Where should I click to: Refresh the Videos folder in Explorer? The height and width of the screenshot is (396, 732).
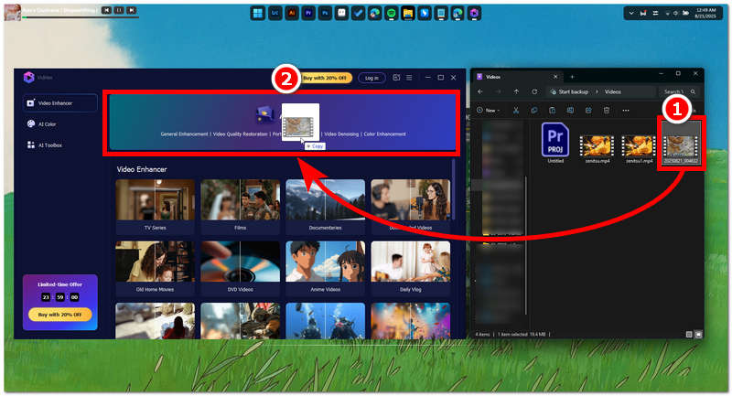[x=534, y=91]
